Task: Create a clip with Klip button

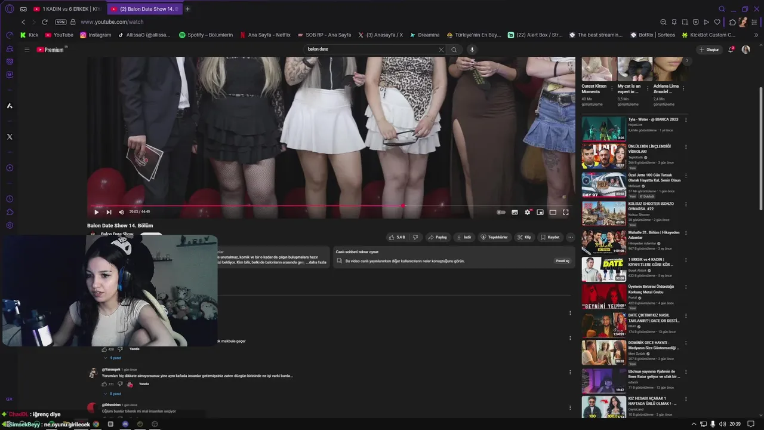Action: [x=524, y=237]
